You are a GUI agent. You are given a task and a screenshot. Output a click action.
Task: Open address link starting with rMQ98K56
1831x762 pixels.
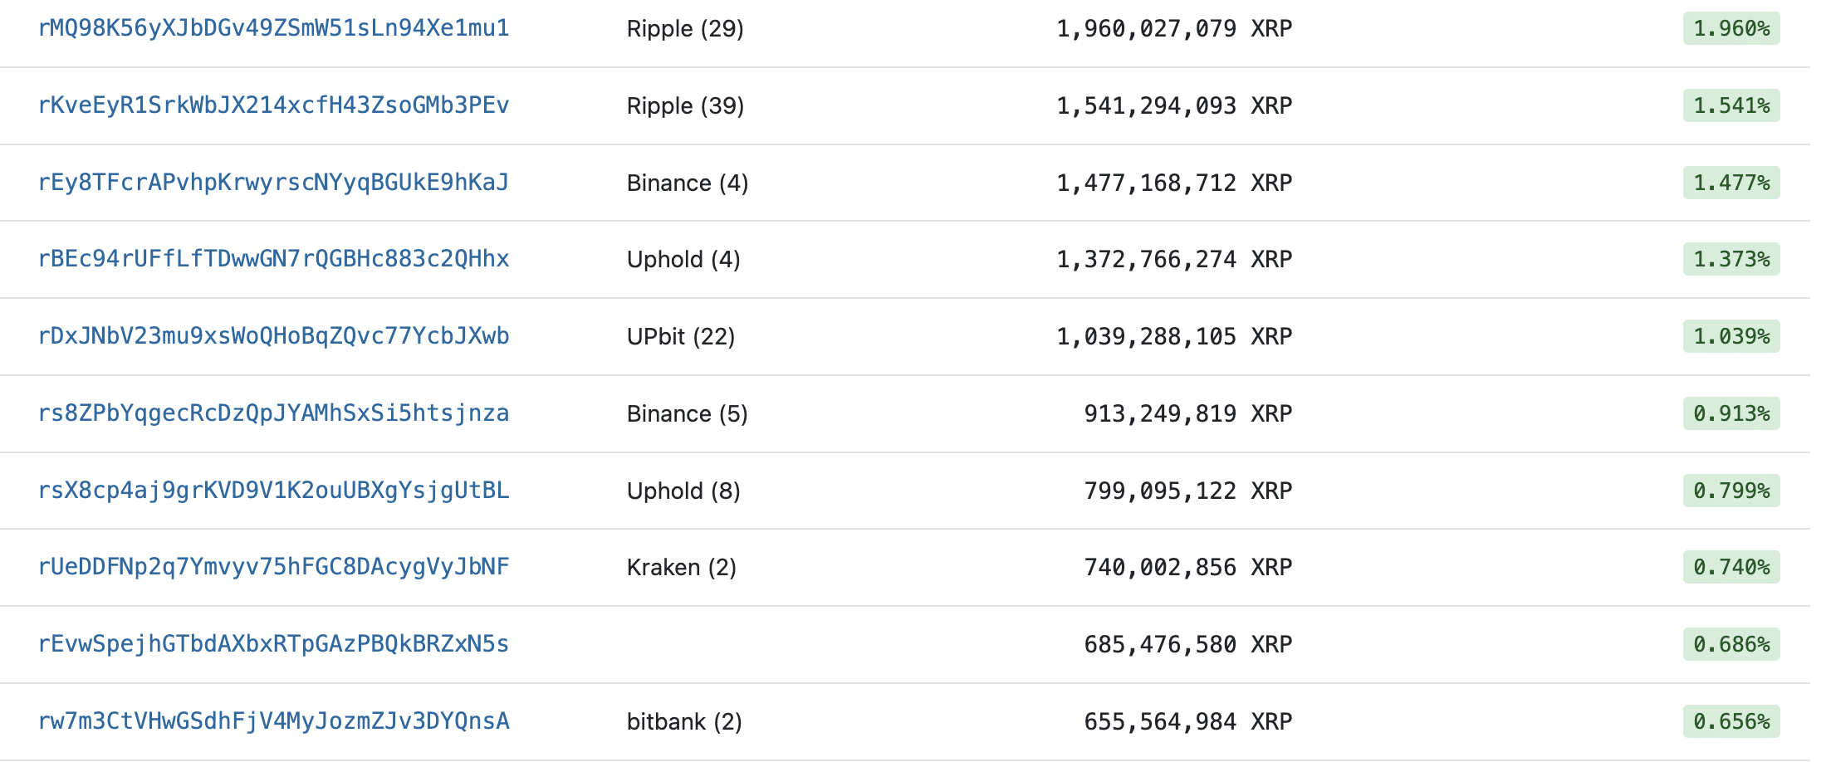coord(273,29)
